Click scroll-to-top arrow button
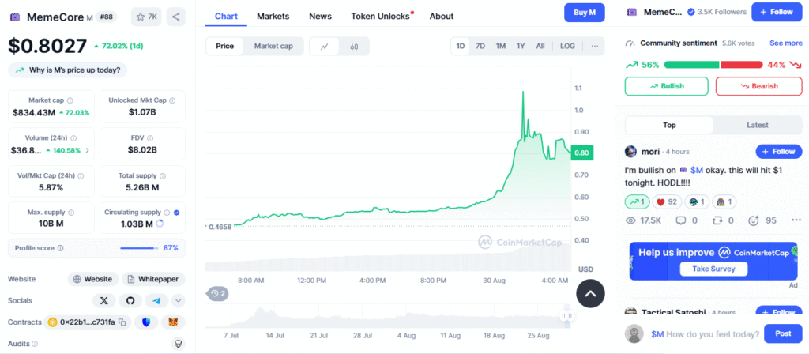 point(590,294)
